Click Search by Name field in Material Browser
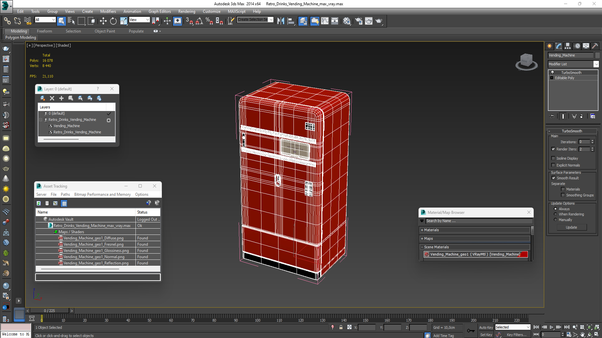Viewport: 602px width, 338px height. click(479, 221)
